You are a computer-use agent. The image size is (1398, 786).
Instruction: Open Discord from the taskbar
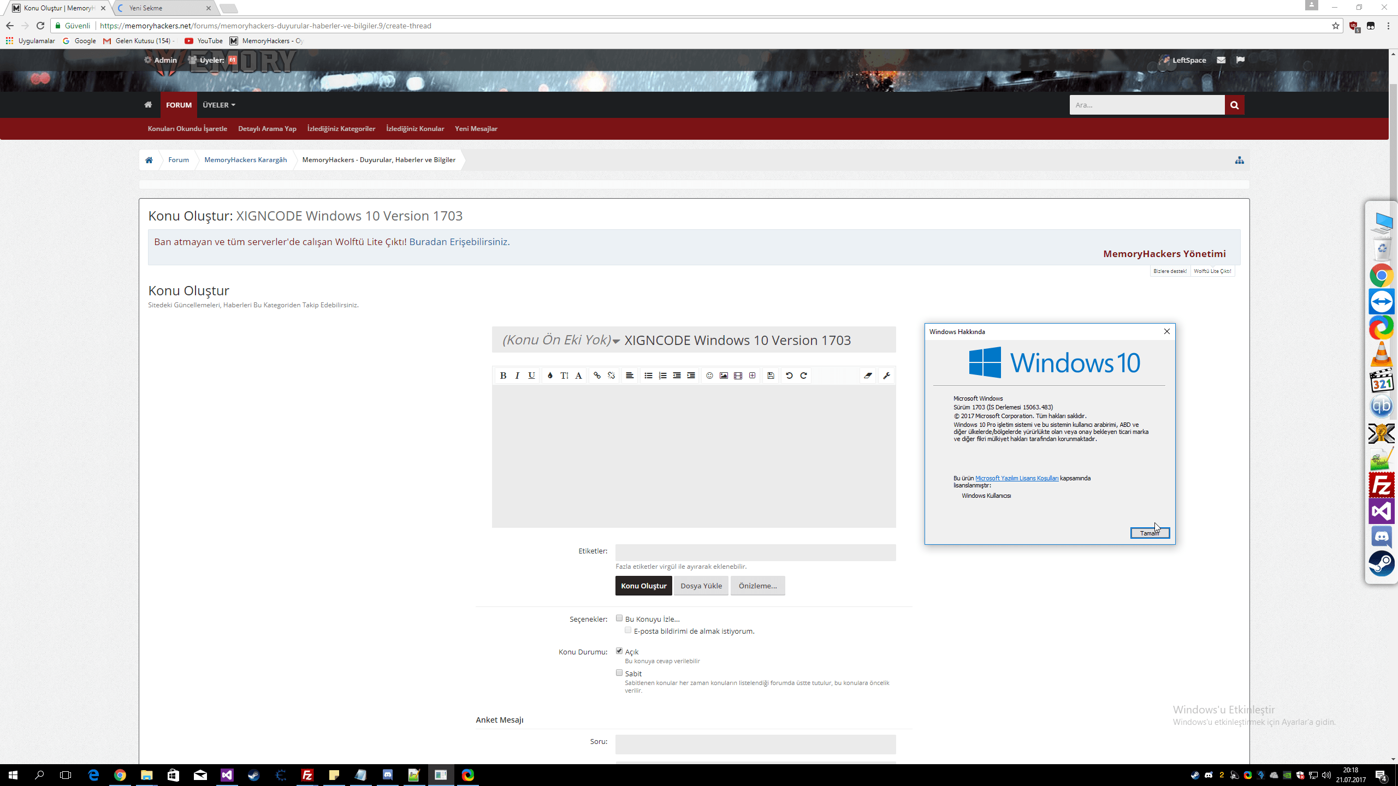(x=388, y=775)
